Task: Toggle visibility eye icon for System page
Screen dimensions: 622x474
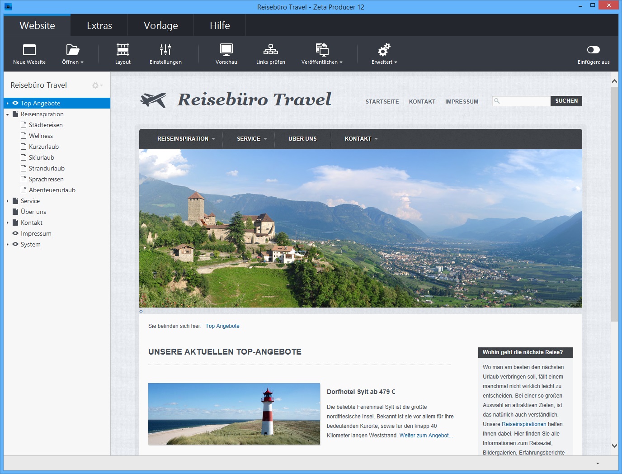Action: point(15,244)
